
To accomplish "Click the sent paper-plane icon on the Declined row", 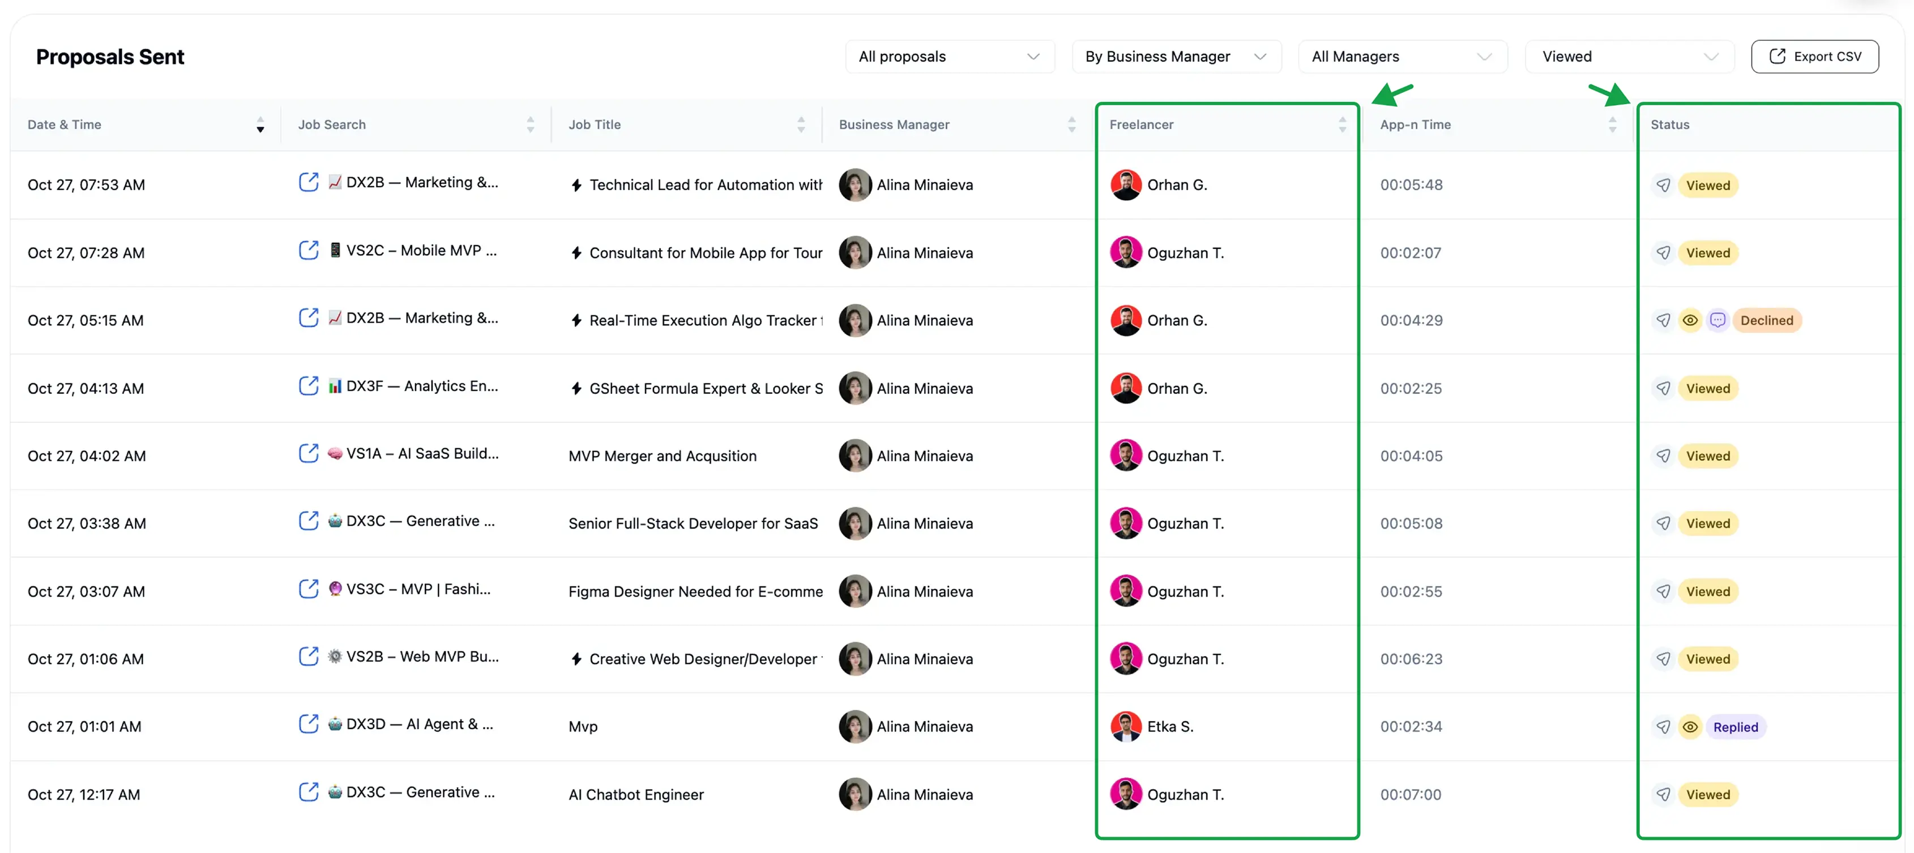I will [1664, 320].
